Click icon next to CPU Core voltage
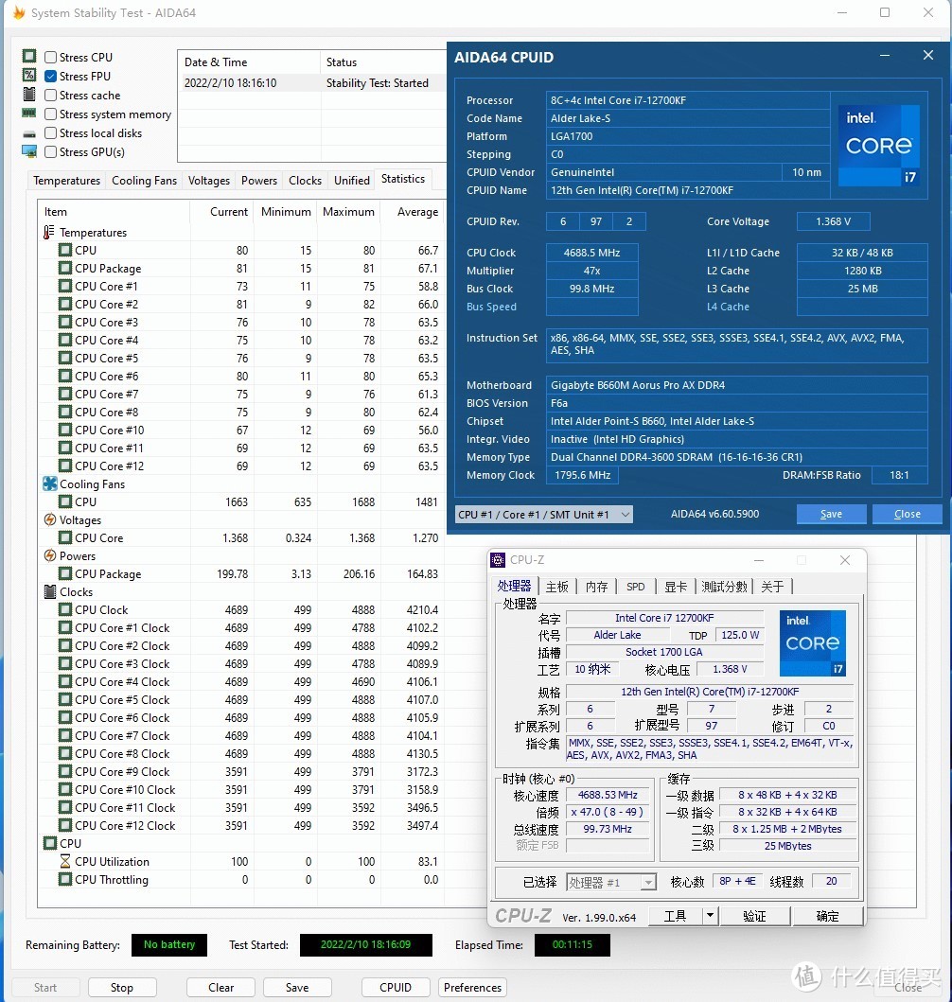The width and height of the screenshot is (952, 1002). [x=65, y=537]
